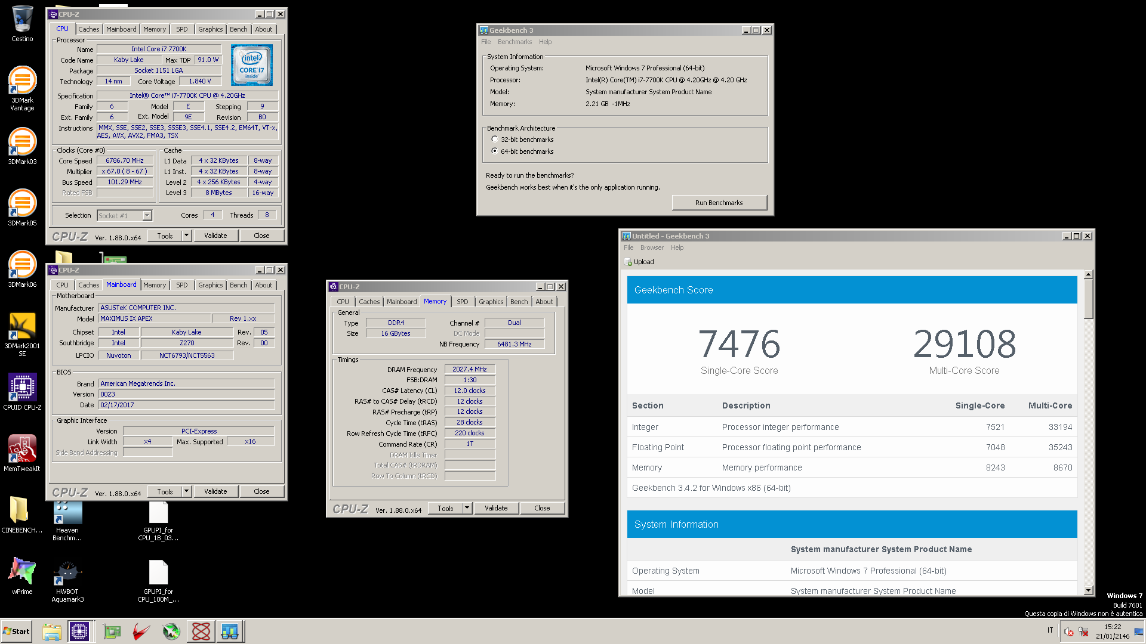Switch to SPD tab in Mainboard CPU-Z window
The width and height of the screenshot is (1146, 644).
click(x=182, y=285)
